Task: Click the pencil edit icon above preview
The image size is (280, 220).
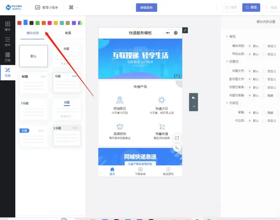Action: coord(185,30)
